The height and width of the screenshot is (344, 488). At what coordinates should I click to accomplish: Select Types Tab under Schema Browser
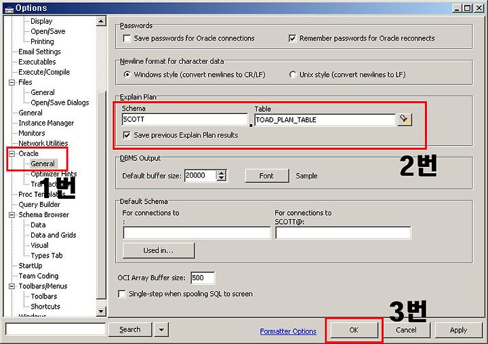point(46,256)
